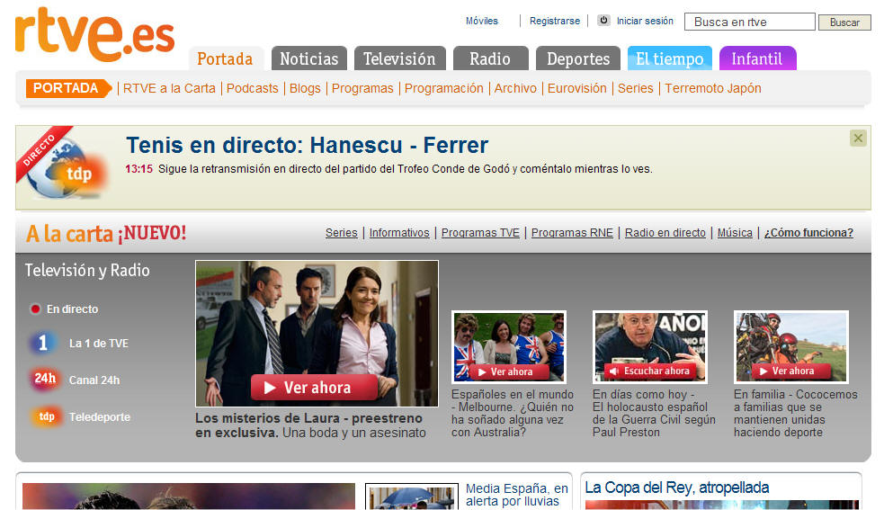Viewport: 884px width, 510px height.
Task: Click En directo label
Action: point(72,309)
